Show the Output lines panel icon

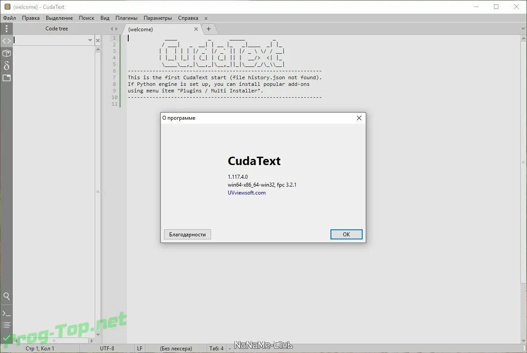[x=6, y=325]
